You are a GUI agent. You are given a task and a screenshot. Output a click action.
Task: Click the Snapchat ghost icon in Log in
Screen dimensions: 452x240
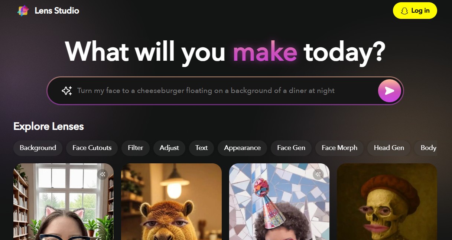405,11
